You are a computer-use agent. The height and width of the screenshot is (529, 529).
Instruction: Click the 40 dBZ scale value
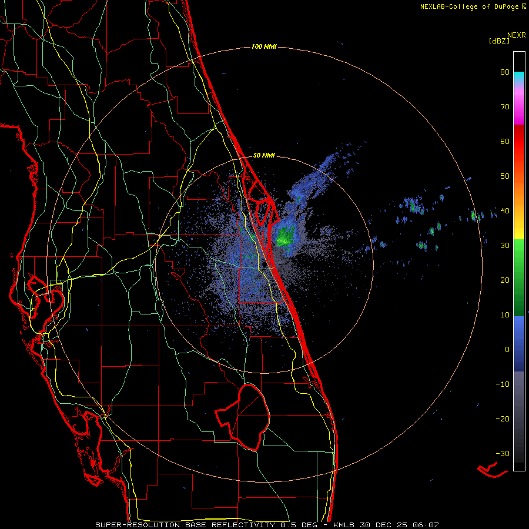point(505,211)
